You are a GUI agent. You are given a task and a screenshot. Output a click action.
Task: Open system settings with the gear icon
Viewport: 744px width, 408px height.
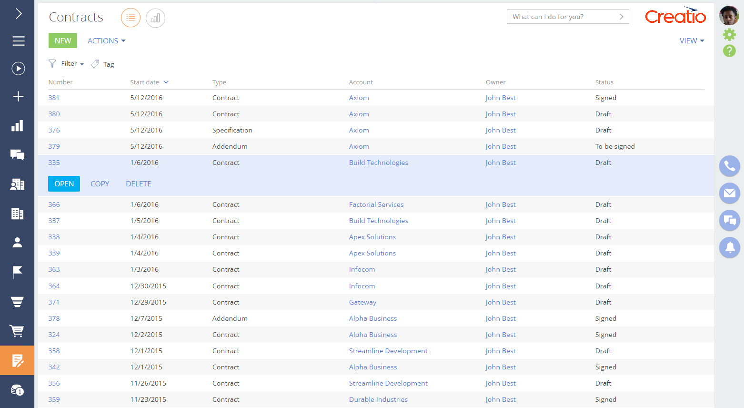(x=729, y=34)
